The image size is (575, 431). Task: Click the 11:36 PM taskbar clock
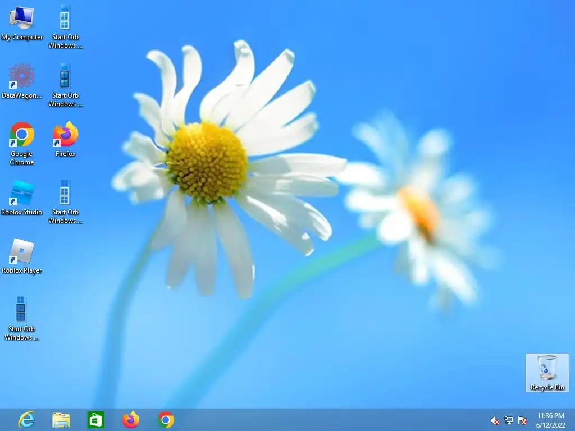coord(551,420)
